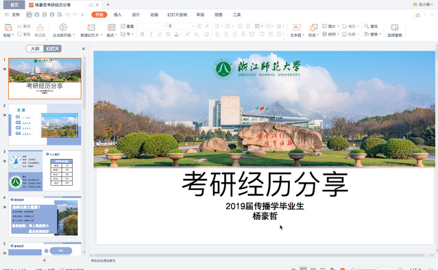Click the add slide plus button below thumbnails
This screenshot has height=270, width=438.
point(44,260)
